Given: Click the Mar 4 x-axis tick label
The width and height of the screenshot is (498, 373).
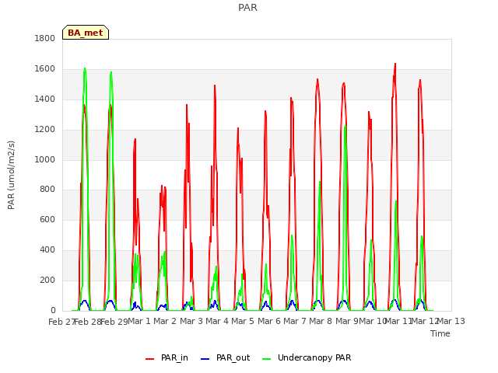Looking at the screenshot, I should (217, 321).
